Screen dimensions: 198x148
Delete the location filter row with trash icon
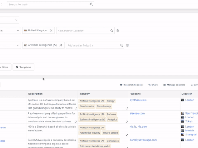coord(117,31)
